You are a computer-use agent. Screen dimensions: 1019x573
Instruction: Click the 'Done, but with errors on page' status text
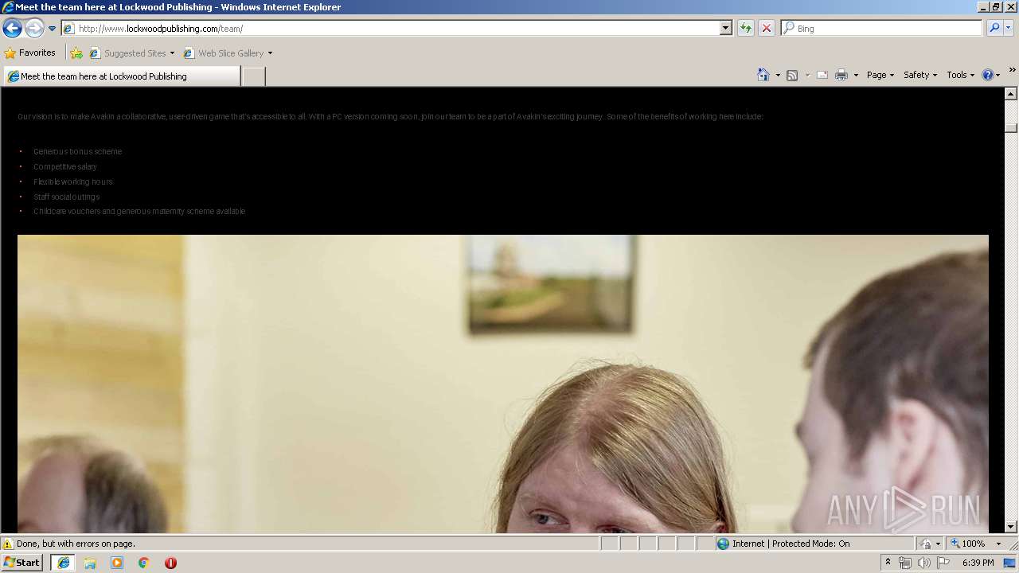tap(76, 544)
